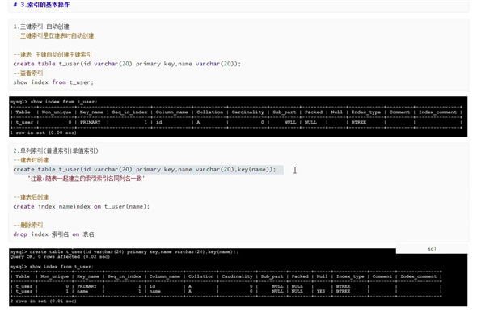Click the '--查看索引' comment line
477x312 pixels.
[x=28, y=73]
